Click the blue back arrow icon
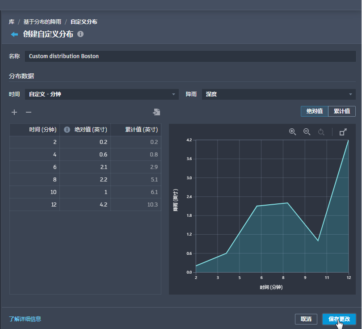 click(x=14, y=34)
